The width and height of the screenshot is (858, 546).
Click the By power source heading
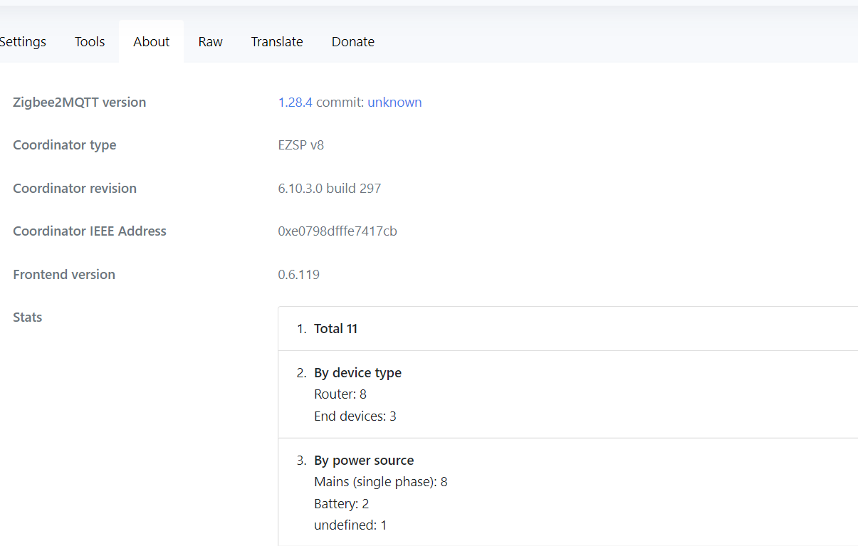[x=364, y=460]
